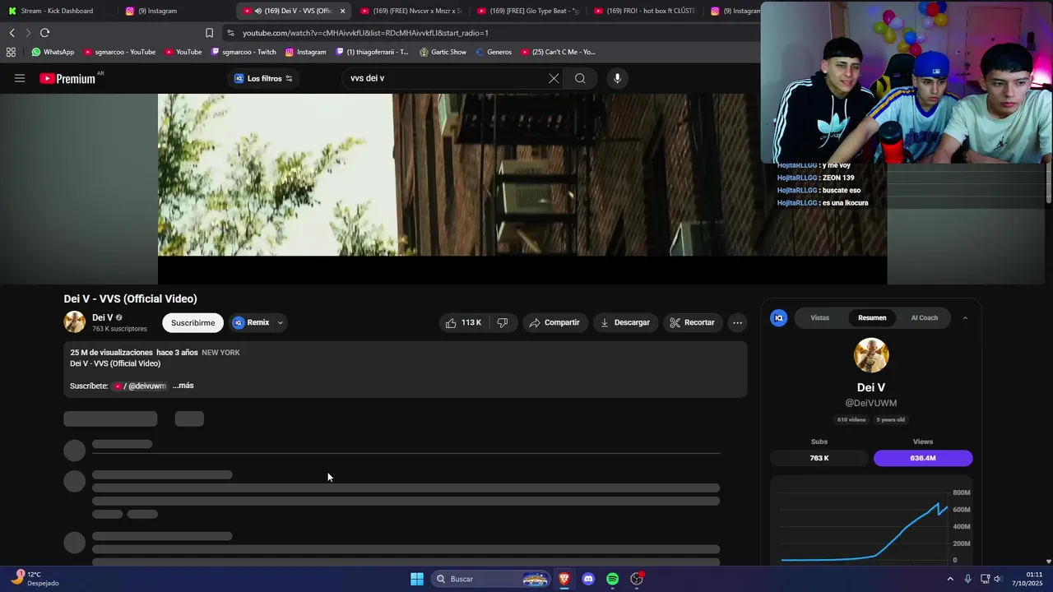Image resolution: width=1053 pixels, height=592 pixels.
Task: Select the Vistas tab in IQ panel
Action: point(819,317)
